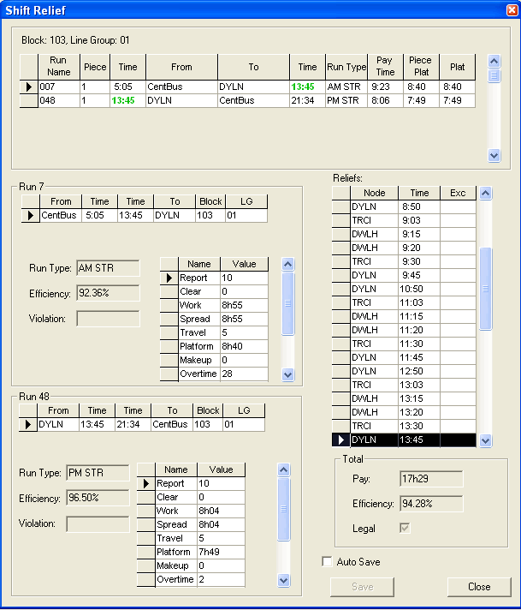Click the scroll down arrow in Block runs table
Screen dimensions: 521x610
point(494,156)
